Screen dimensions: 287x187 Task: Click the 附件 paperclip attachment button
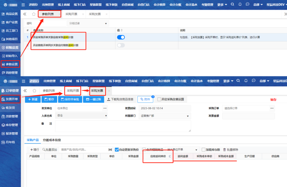[145, 99]
